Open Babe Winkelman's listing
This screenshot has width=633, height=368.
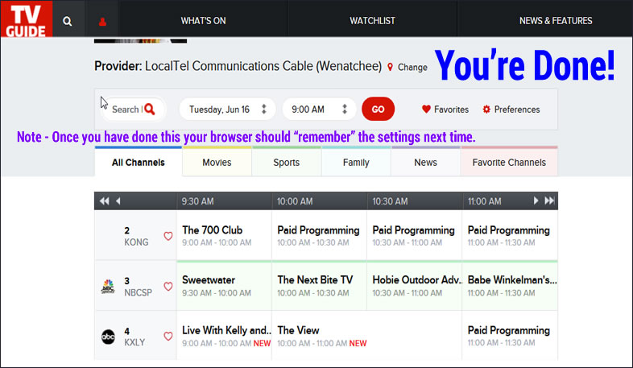pyautogui.click(x=512, y=280)
